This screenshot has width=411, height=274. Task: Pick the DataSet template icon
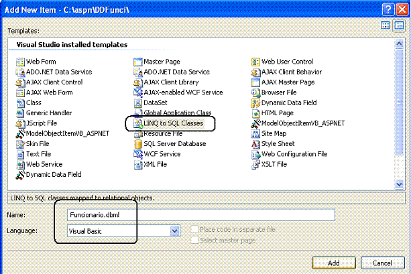point(138,102)
